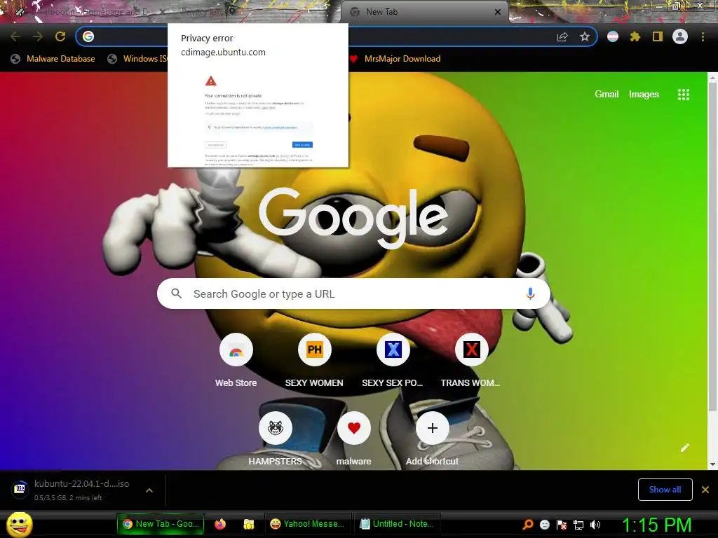The image size is (718, 538).
Task: Bookmark this tab with the star icon
Action: [585, 36]
